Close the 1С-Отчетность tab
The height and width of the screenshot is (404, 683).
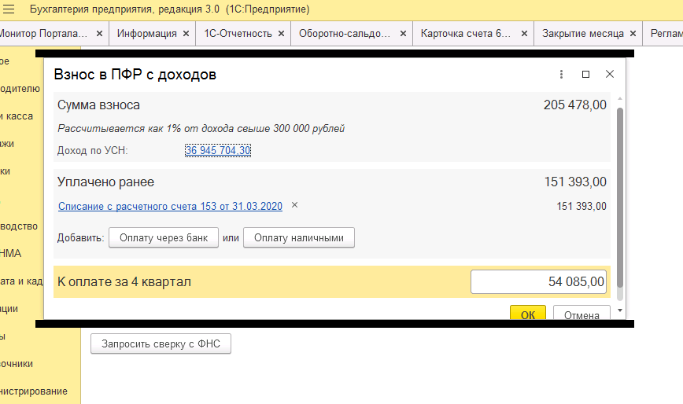(282, 34)
